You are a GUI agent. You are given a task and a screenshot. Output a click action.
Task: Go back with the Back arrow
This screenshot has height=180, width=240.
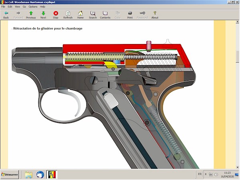6,15
